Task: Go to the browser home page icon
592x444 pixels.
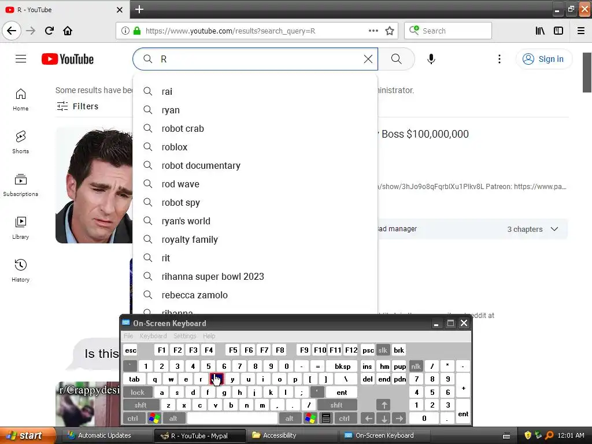Action: coord(68,31)
